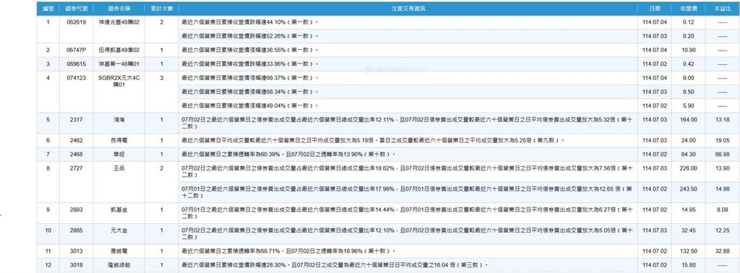The image size is (740, 273).
Task: Select security code 069615
Action: click(x=76, y=64)
